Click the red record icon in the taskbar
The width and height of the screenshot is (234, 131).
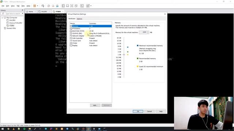[x=83, y=129]
